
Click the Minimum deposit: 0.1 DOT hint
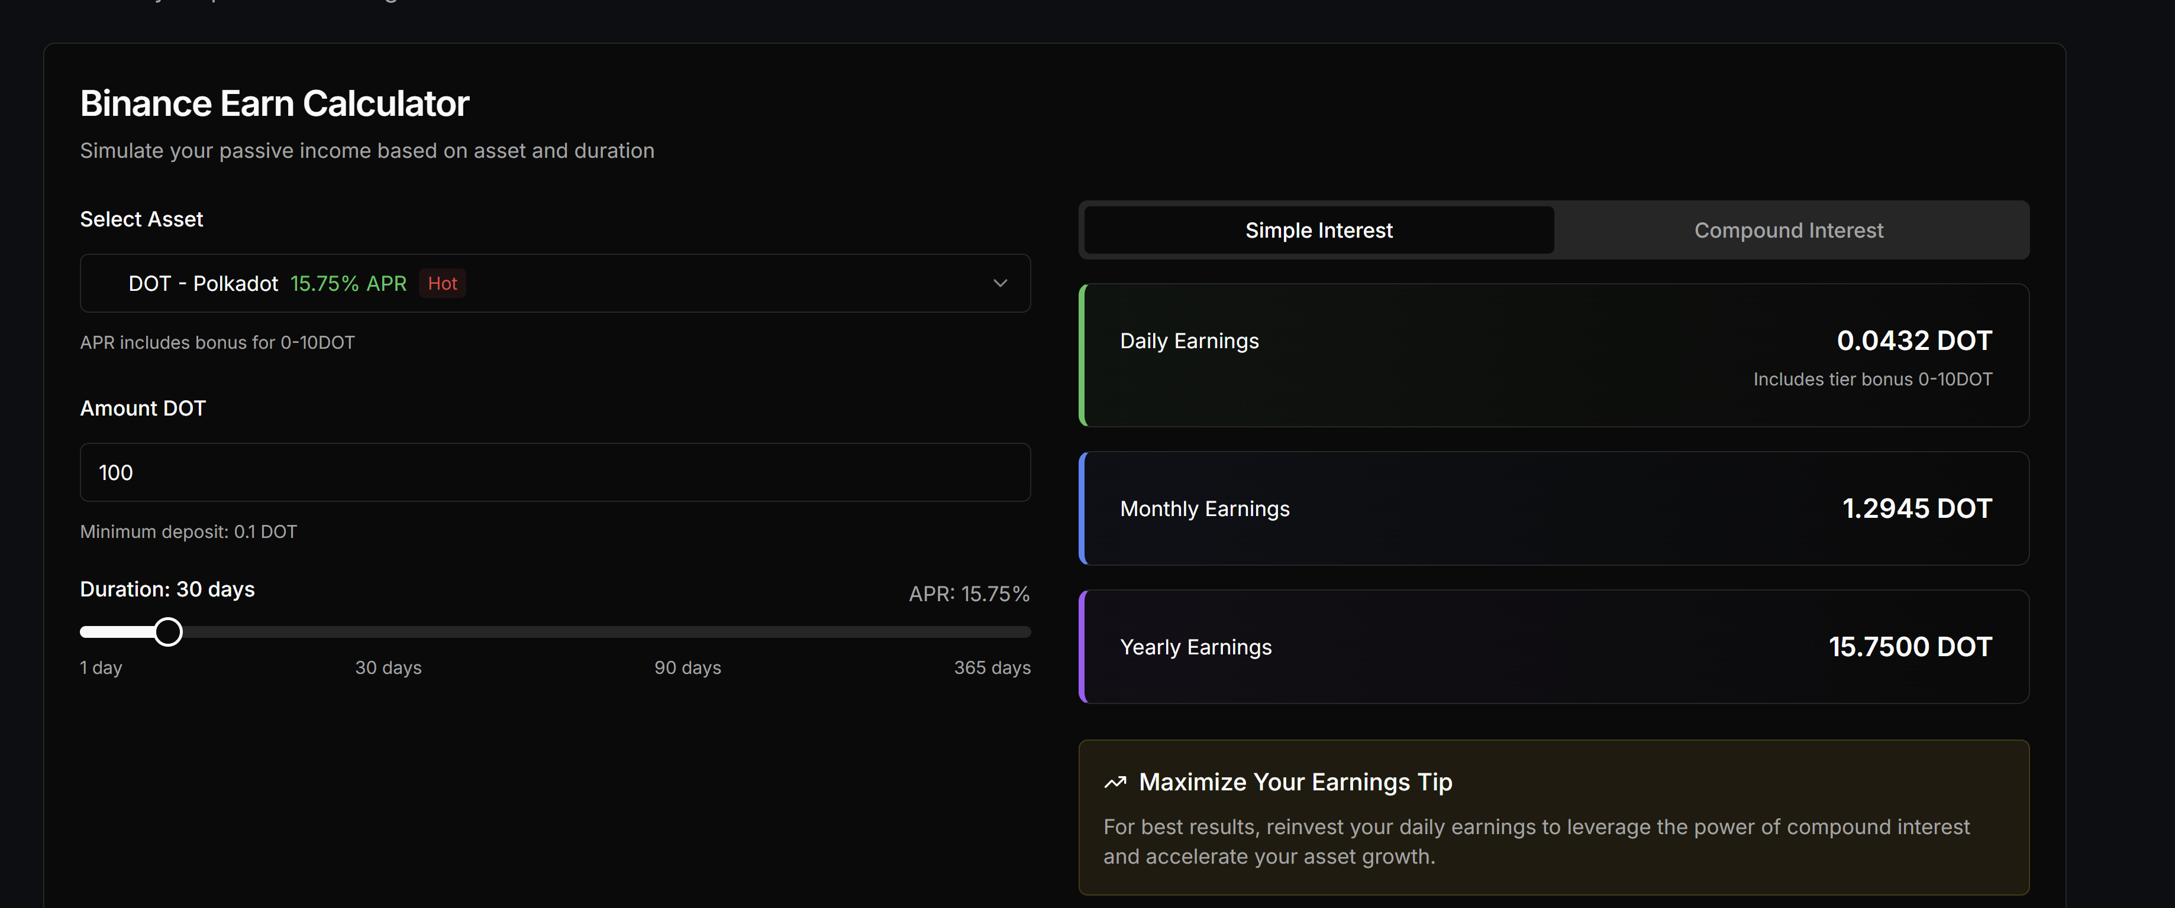point(188,531)
